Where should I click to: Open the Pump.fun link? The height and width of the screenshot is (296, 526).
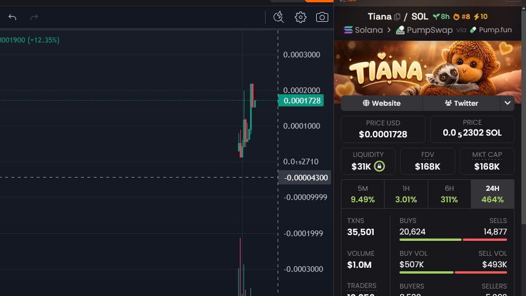coord(491,30)
